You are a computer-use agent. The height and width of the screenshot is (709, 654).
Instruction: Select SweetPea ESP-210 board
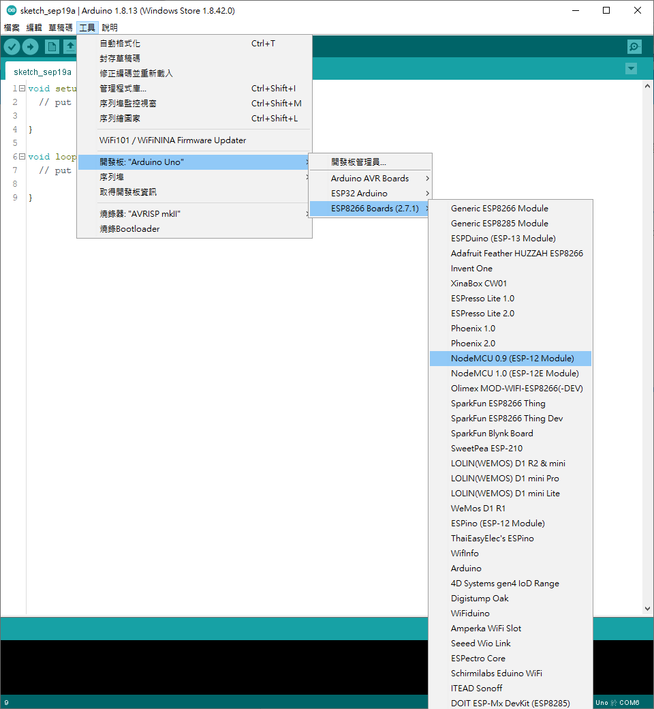[x=510, y=448]
